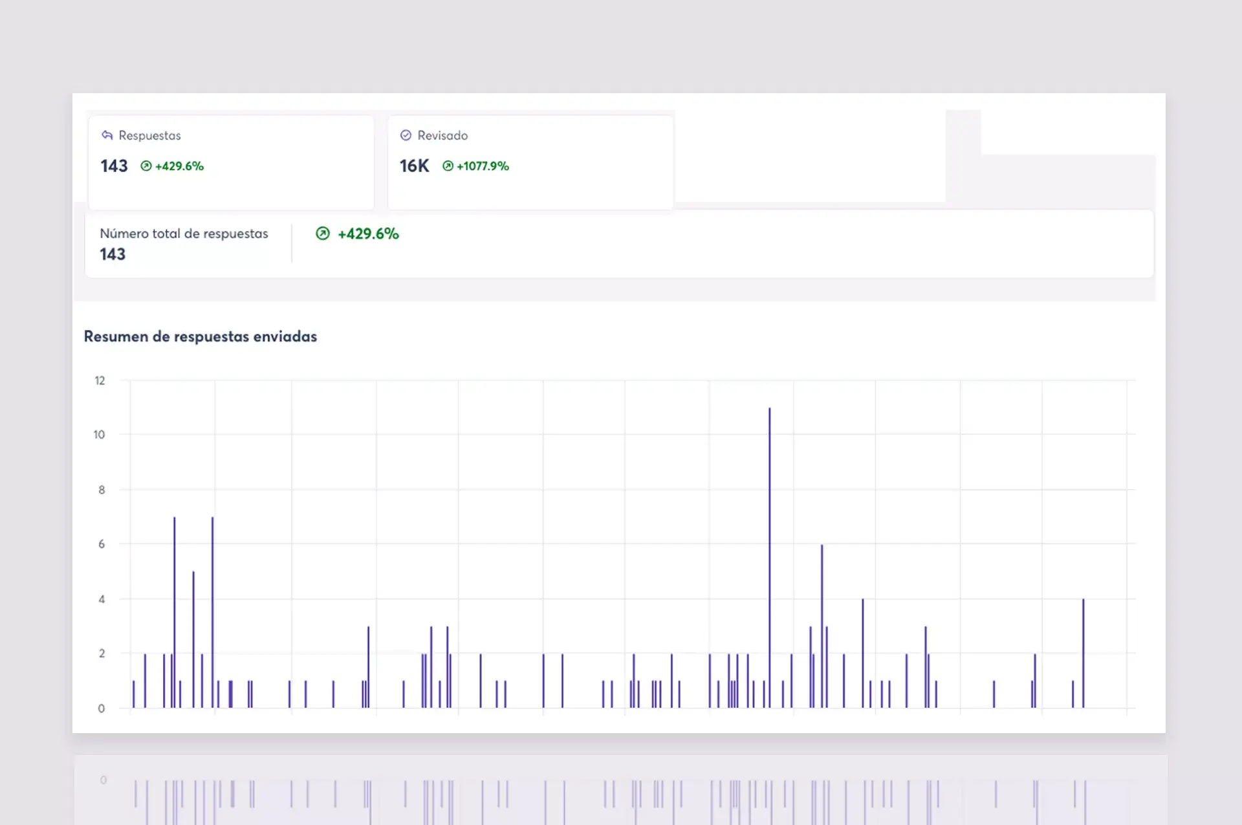Click the 16K reviewed value
1242x825 pixels.
(414, 166)
